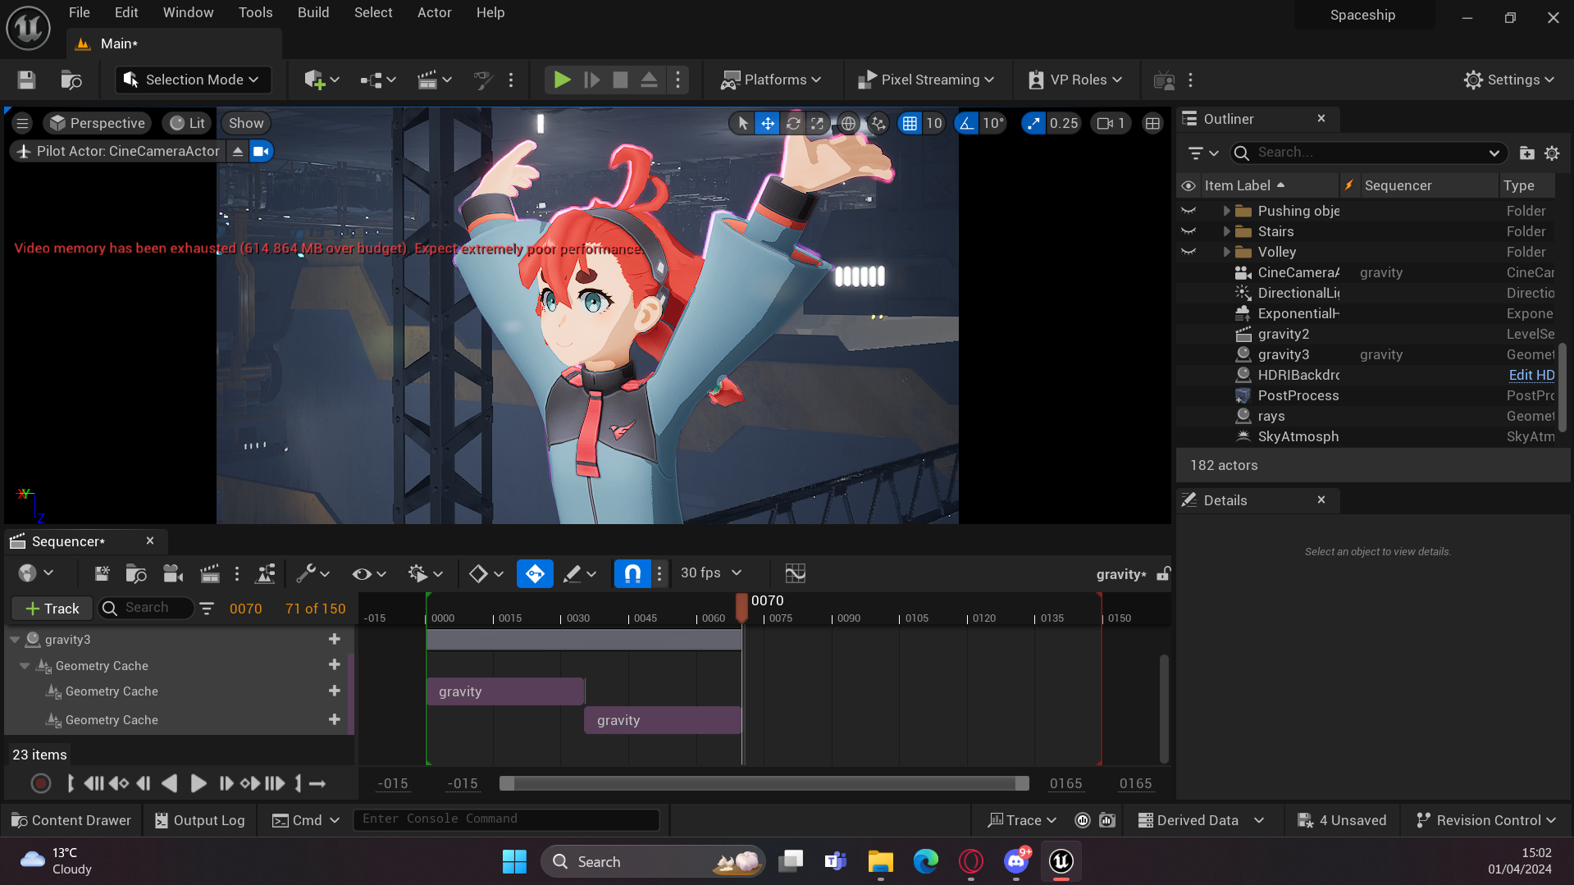
Task: Expand the Volley folder in the Outliner
Action: coord(1226,252)
